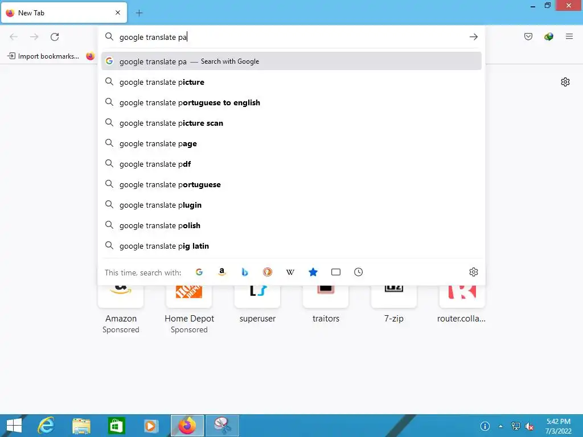The height and width of the screenshot is (437, 583).
Task: Open a new tab with the plus button
Action: (139, 13)
